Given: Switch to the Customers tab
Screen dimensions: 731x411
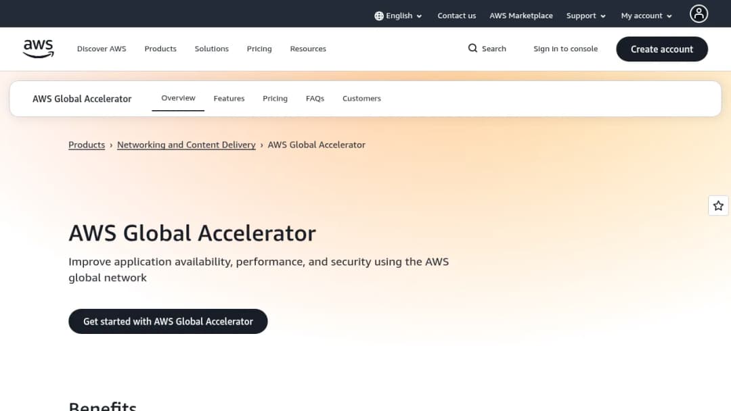Looking at the screenshot, I should click(x=361, y=99).
